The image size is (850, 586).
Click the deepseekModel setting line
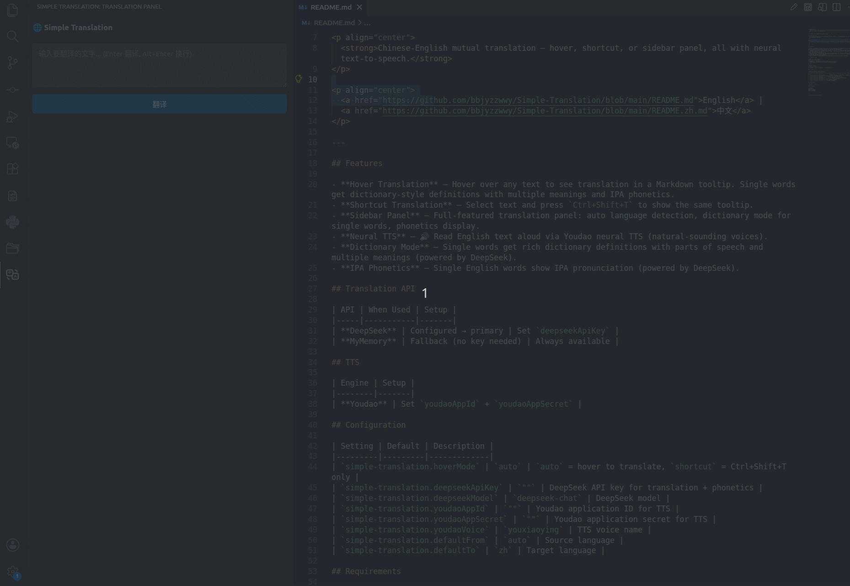click(500, 498)
